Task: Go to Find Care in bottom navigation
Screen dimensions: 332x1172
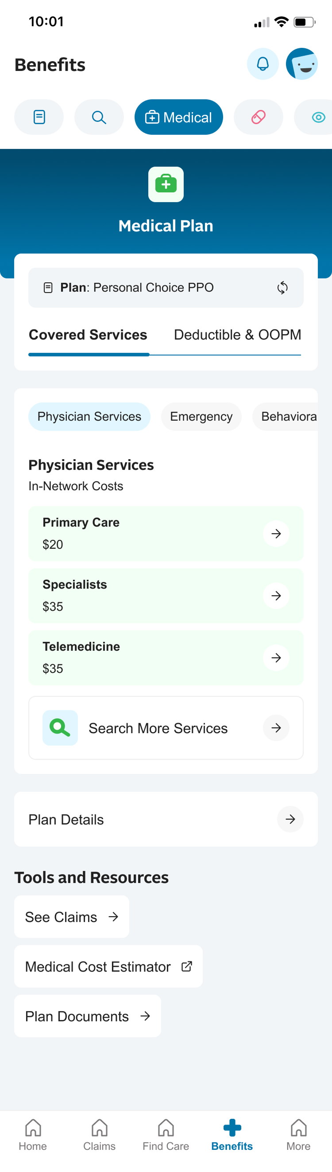Action: click(x=166, y=1135)
